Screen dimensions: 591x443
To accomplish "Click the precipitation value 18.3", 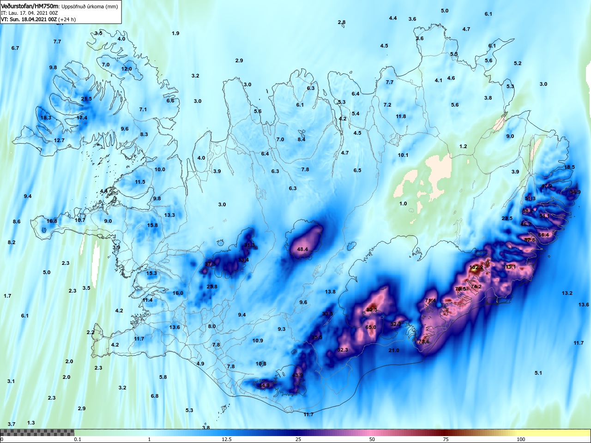I will pyautogui.click(x=46, y=118).
